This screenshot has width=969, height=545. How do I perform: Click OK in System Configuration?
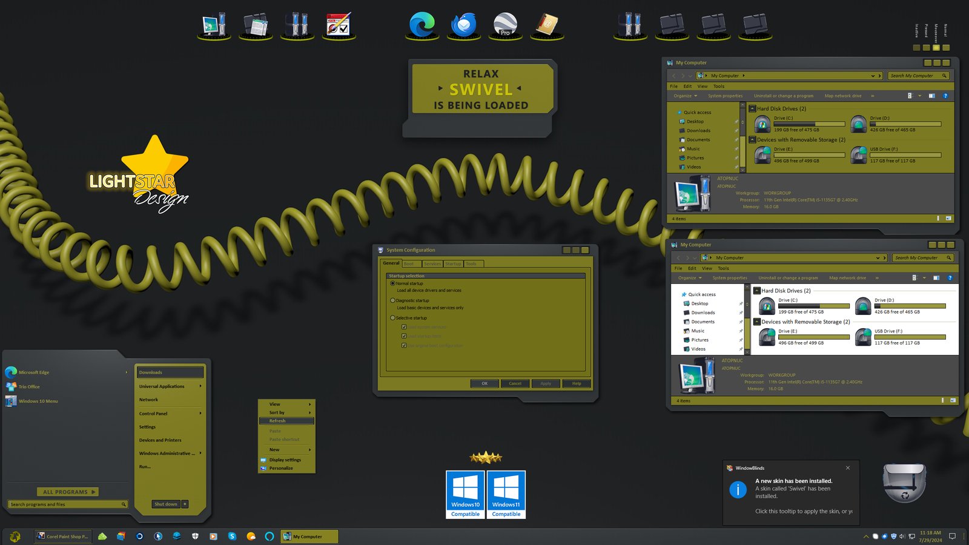[484, 383]
